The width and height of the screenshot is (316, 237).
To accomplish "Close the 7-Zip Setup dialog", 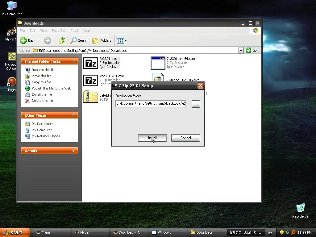I will (x=200, y=86).
